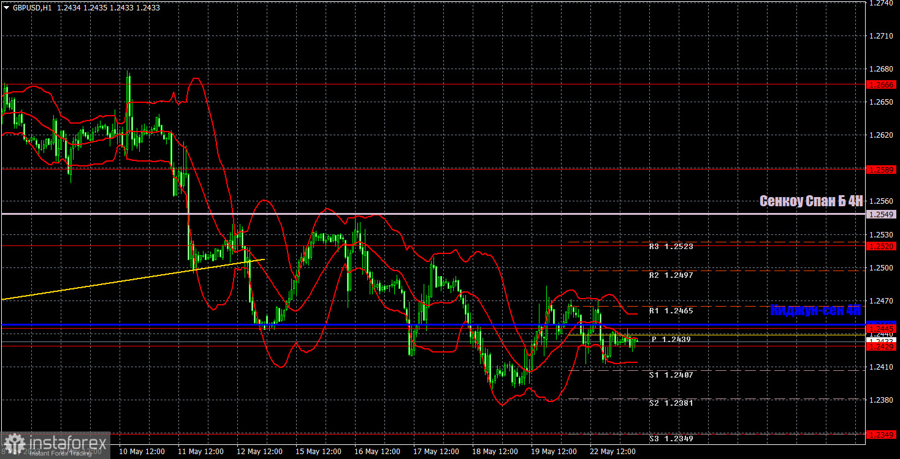Screen dimensions: 900x459
Task: Click the 11 May 12:00 time label
Action: (200, 451)
